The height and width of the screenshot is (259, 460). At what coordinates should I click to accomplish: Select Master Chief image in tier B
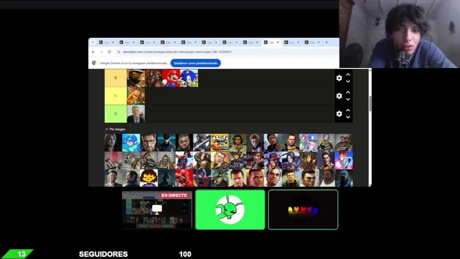136,78
